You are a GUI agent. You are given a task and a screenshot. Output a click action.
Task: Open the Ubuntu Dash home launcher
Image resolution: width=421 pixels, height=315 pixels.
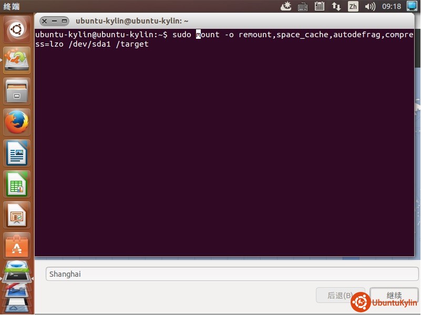(x=17, y=29)
